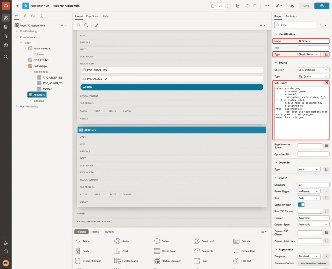Image resolution: width=332 pixels, height=269 pixels.
Task: Open Shared Components icon in toolbar
Action: [x=292, y=6]
